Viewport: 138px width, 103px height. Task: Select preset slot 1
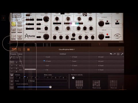click(12, 62)
